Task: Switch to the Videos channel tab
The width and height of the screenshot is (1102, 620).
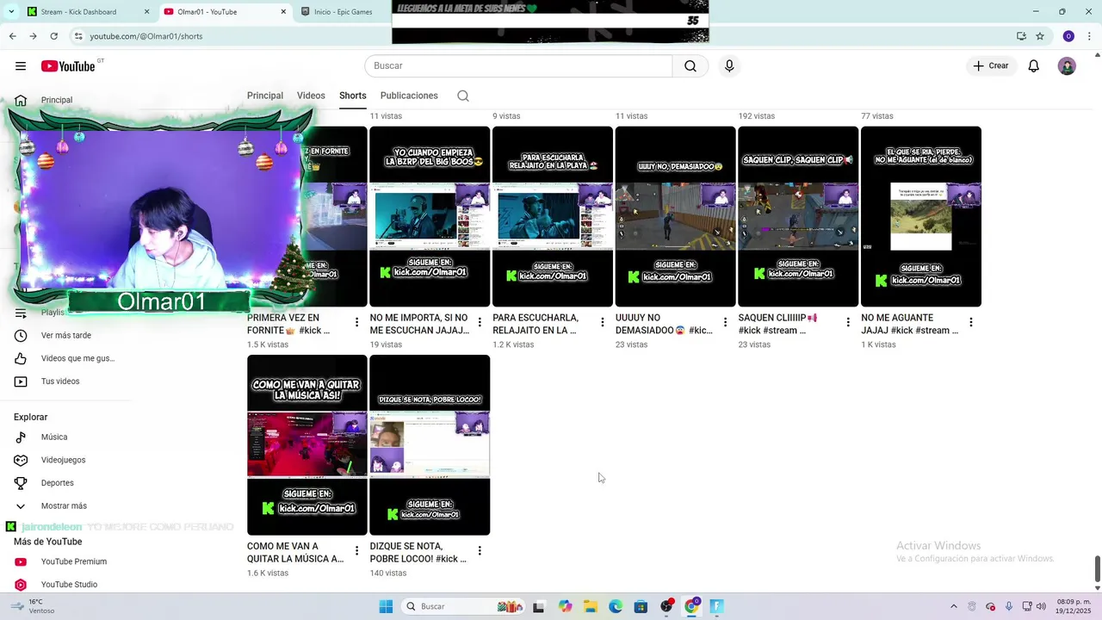Action: (x=311, y=96)
